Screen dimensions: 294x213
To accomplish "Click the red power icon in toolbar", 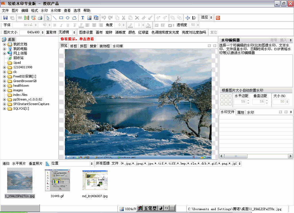I will [x=218, y=18].
